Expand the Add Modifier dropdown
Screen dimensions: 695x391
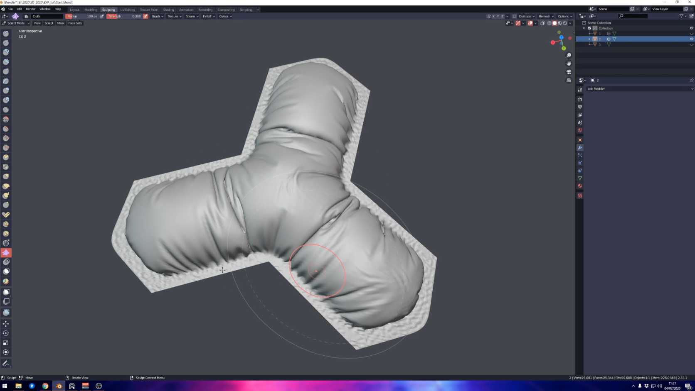(x=639, y=89)
